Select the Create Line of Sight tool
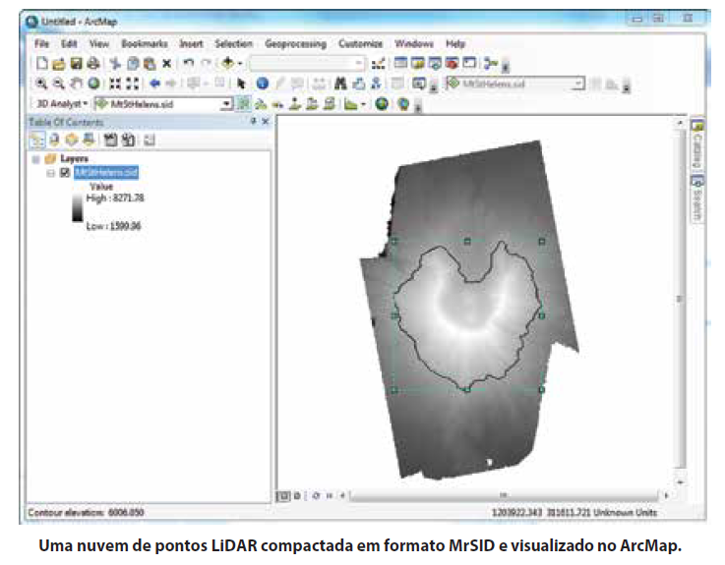725x565 pixels. pos(277,104)
